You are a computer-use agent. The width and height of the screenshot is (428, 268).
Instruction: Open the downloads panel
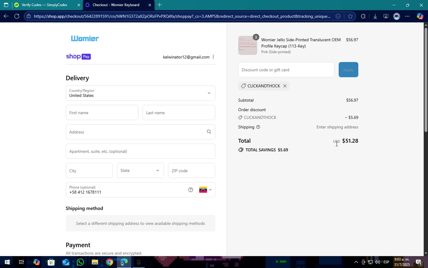pyautogui.click(x=375, y=16)
